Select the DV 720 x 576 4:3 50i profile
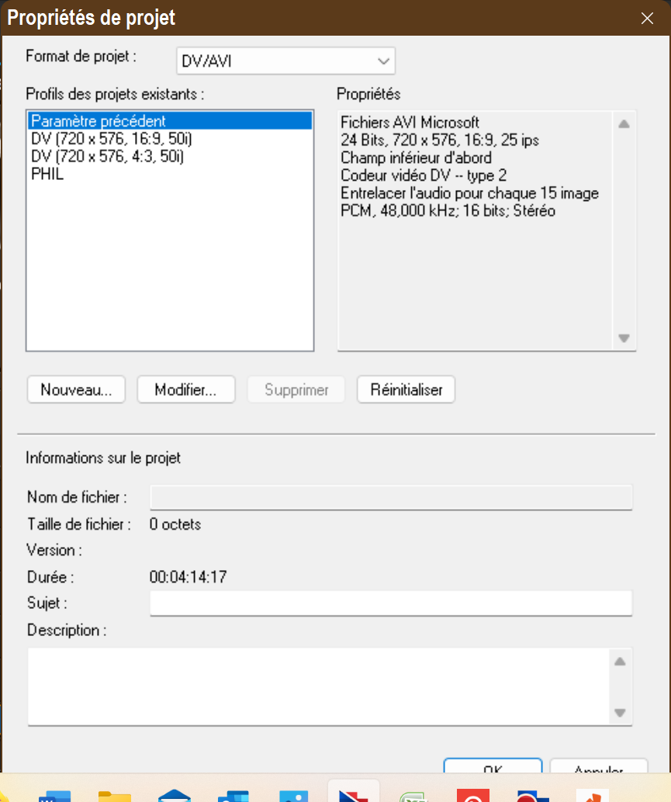 (x=170, y=156)
